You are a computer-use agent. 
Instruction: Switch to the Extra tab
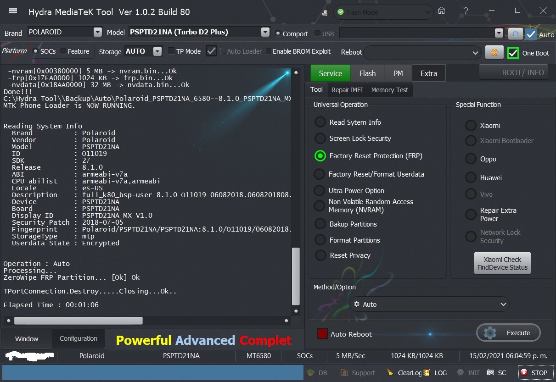click(429, 73)
